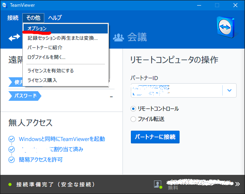The width and height of the screenshot is (245, 194).
Task: Choose オプション from the menu
Action: [x=65, y=29]
